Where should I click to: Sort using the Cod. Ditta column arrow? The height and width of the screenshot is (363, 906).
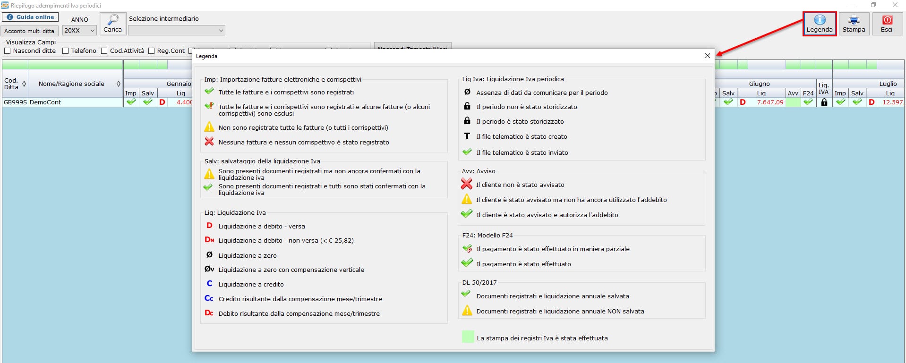24,84
